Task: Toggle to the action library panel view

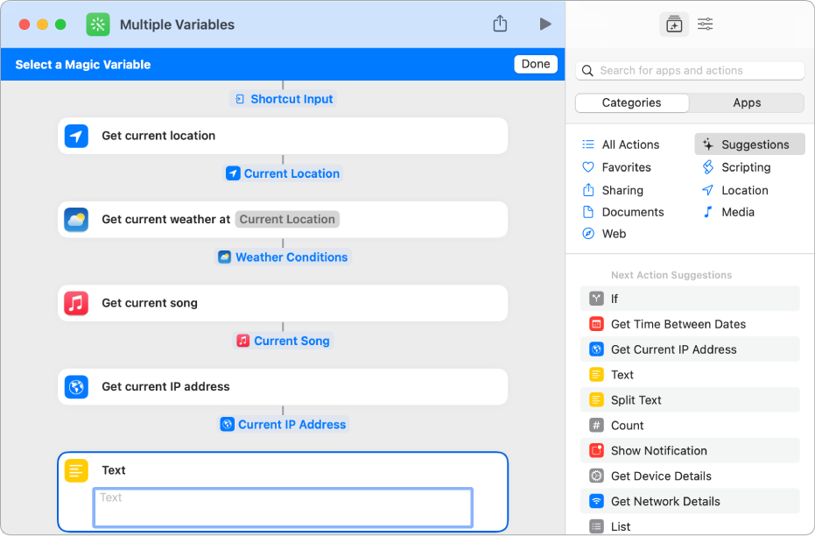Action: [x=674, y=24]
